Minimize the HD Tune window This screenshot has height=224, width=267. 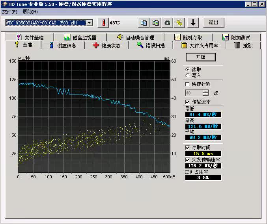[248, 4]
